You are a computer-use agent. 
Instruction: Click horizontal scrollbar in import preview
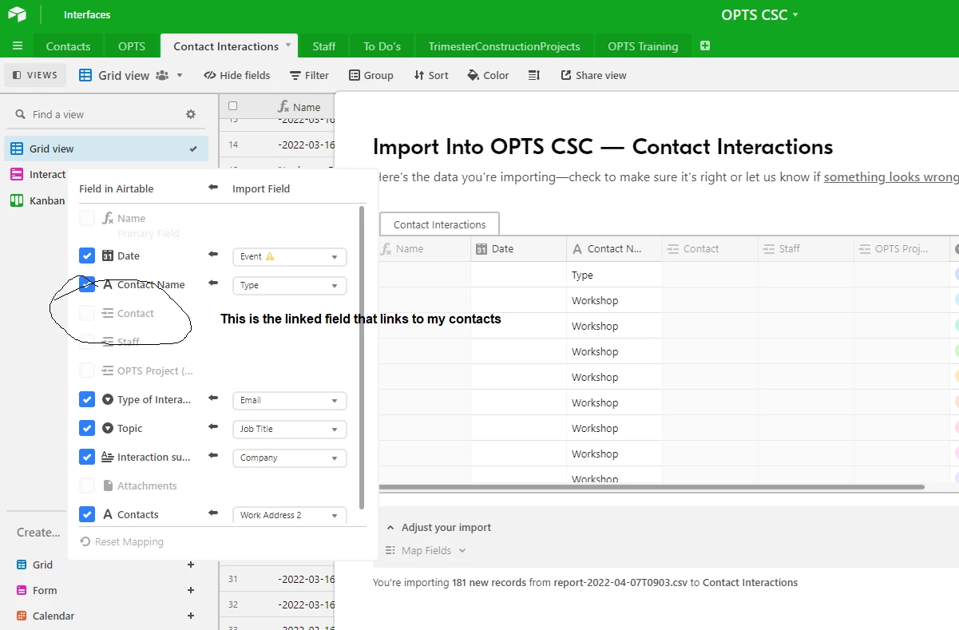click(651, 486)
